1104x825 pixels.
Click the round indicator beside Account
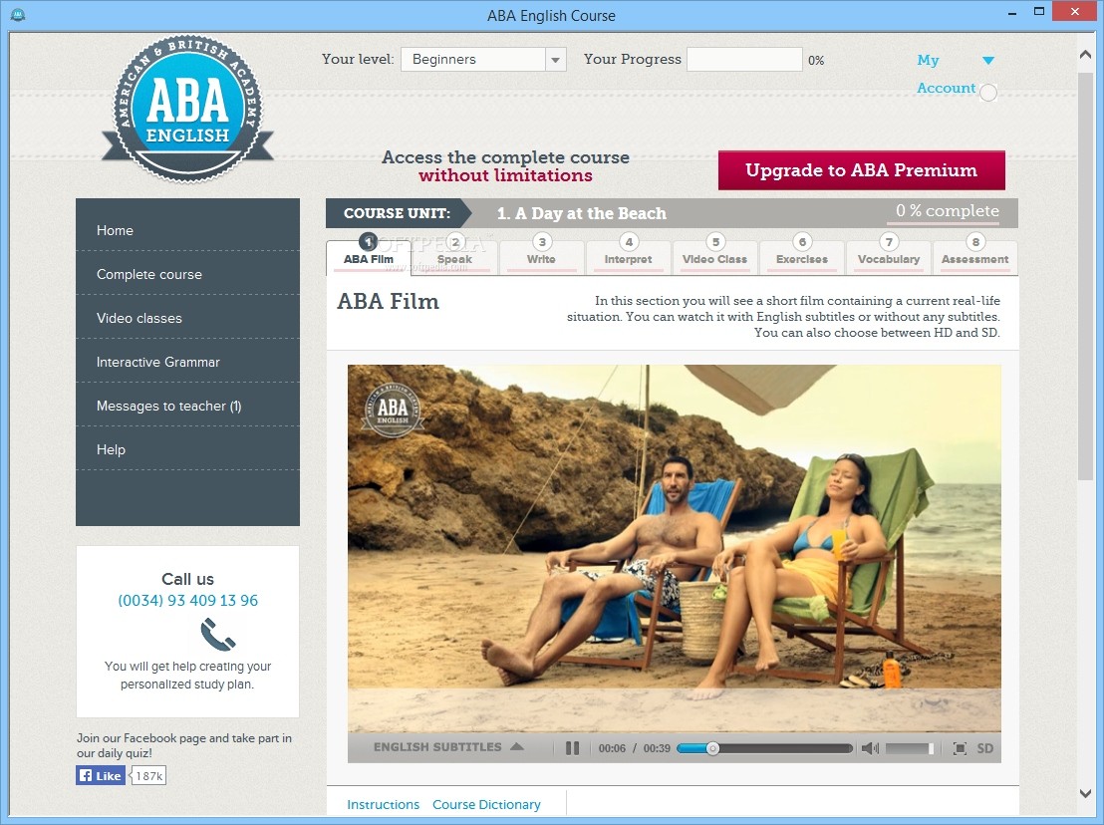(988, 93)
